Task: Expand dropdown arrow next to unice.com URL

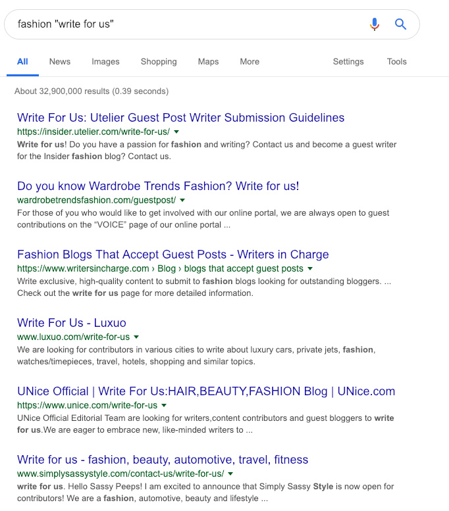Action: click(x=164, y=405)
